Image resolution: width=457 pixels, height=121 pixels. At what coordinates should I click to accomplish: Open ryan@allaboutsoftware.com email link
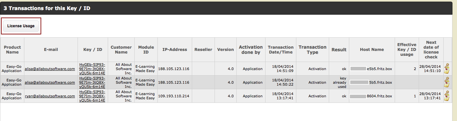[50, 96]
